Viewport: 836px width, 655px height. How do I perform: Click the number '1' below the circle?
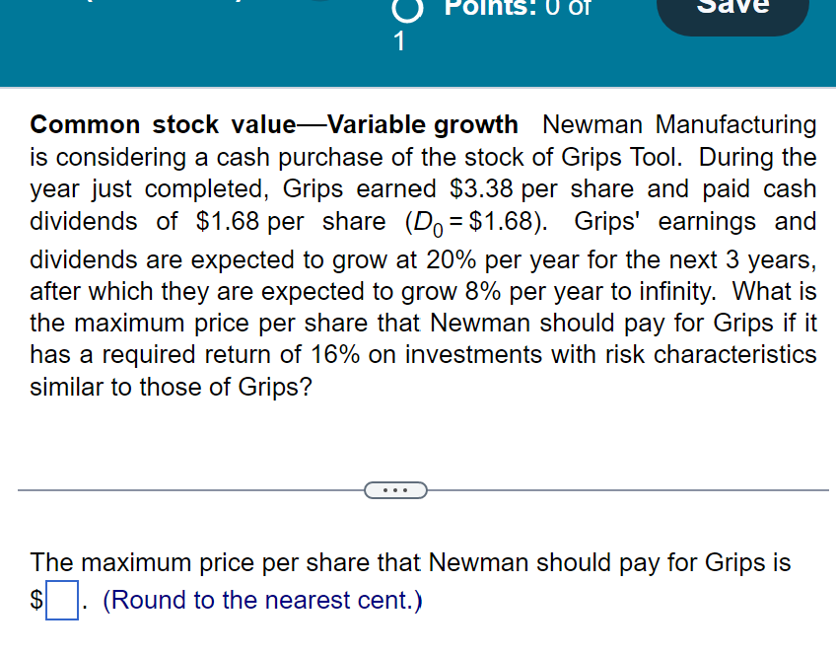[x=399, y=41]
